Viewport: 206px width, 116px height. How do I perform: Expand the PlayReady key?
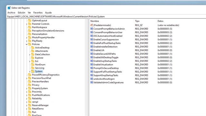[27, 41]
